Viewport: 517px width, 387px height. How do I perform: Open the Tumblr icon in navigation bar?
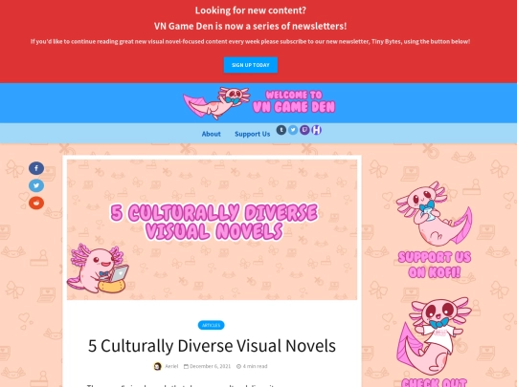pos(281,130)
